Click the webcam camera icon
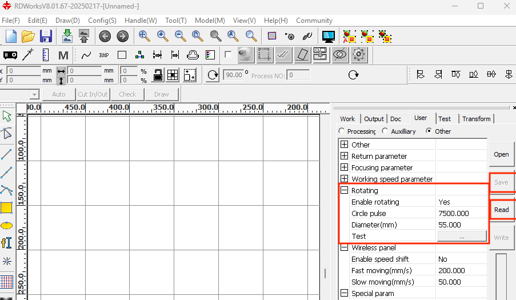The height and width of the screenshot is (300, 516). [245, 55]
